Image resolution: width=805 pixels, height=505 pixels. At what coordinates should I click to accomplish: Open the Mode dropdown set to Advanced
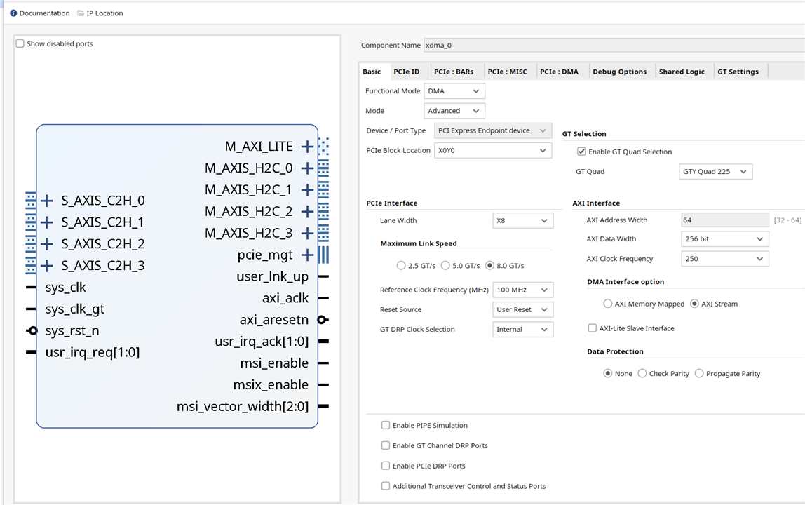click(454, 111)
